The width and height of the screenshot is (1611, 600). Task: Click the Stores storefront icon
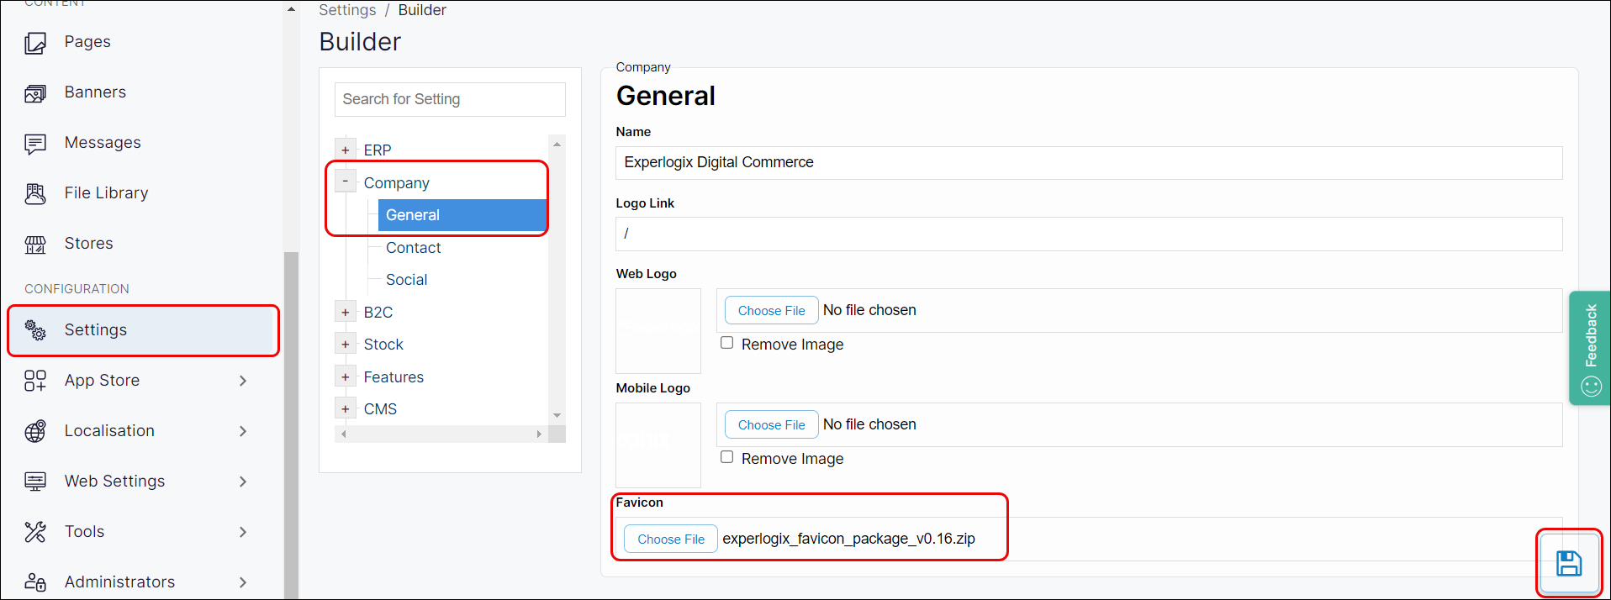click(x=35, y=245)
